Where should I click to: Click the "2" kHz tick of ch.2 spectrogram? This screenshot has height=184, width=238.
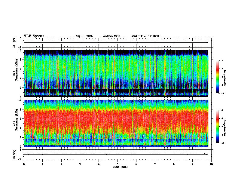21,137
